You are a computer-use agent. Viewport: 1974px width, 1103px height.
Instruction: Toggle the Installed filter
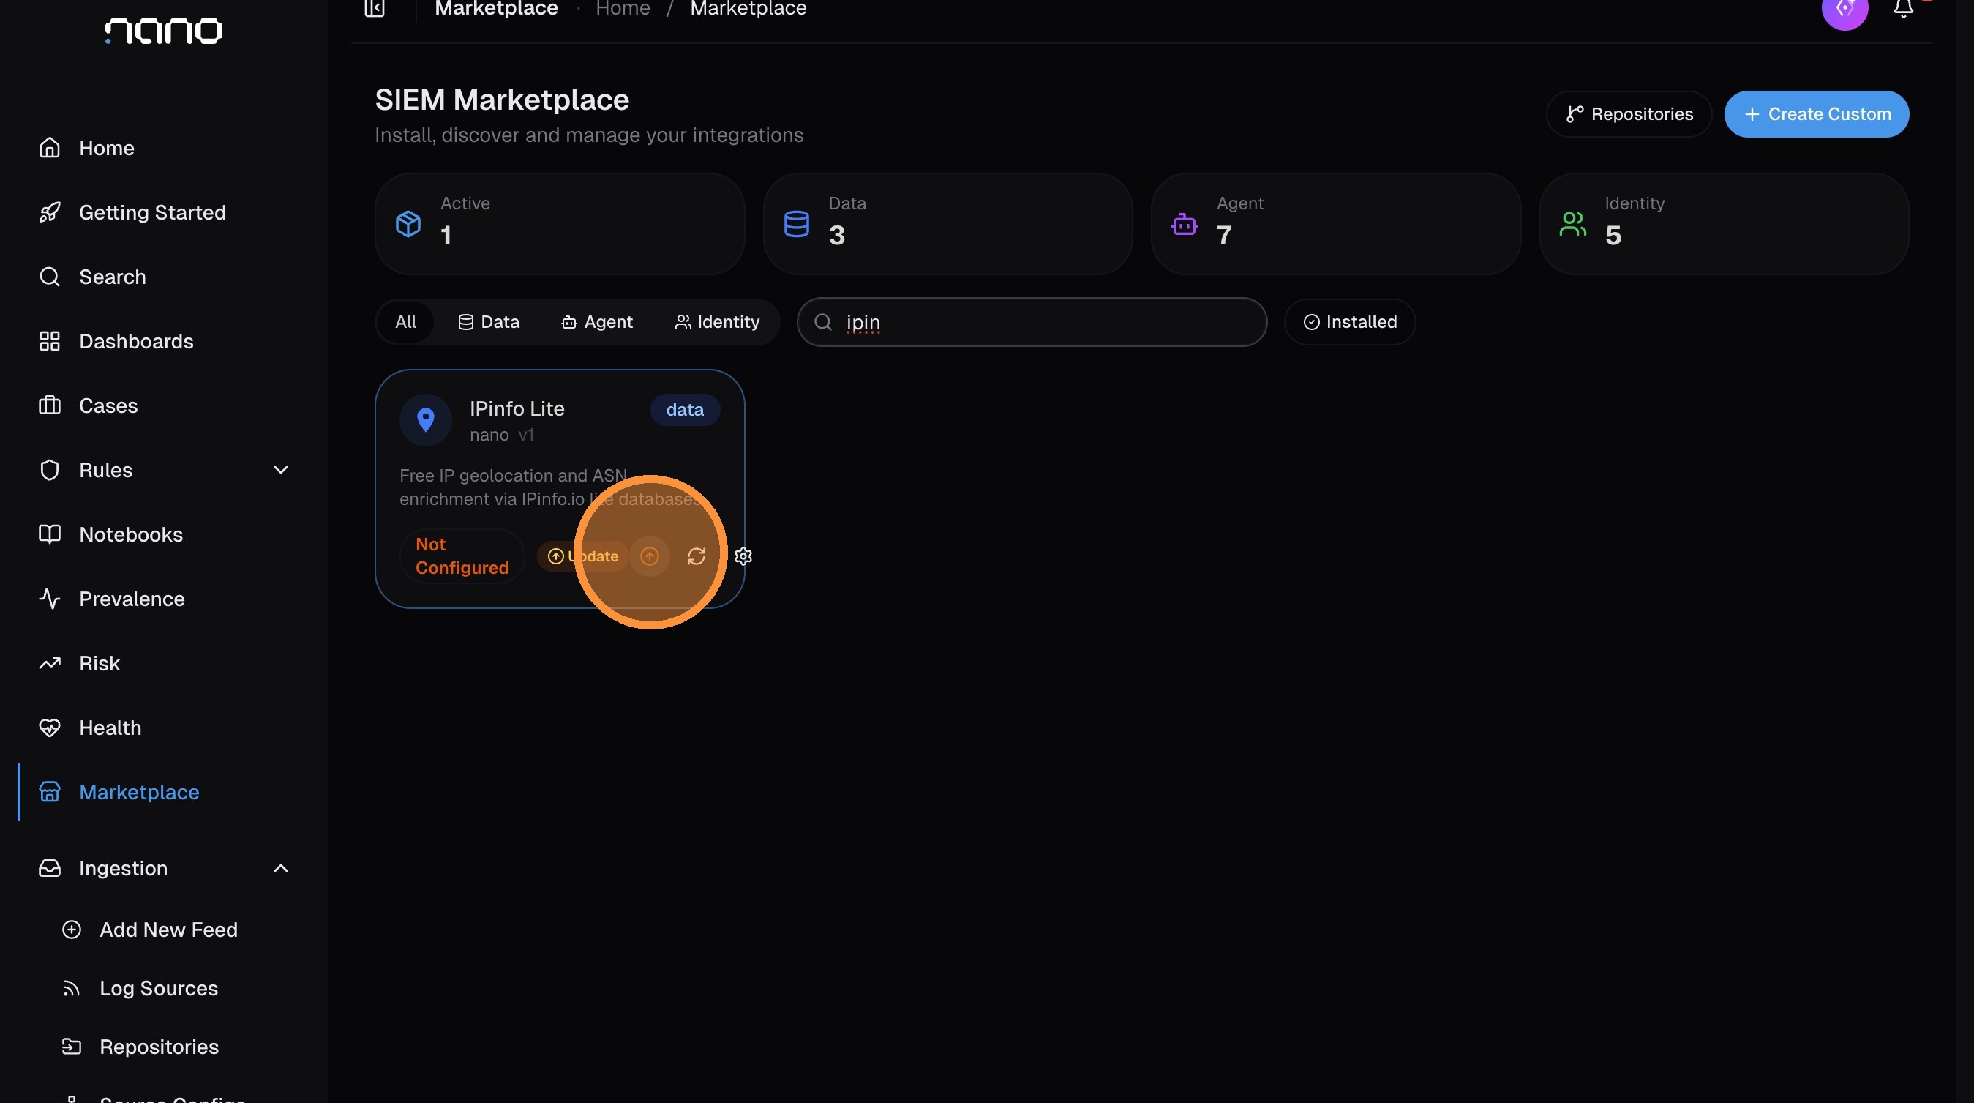pos(1349,322)
